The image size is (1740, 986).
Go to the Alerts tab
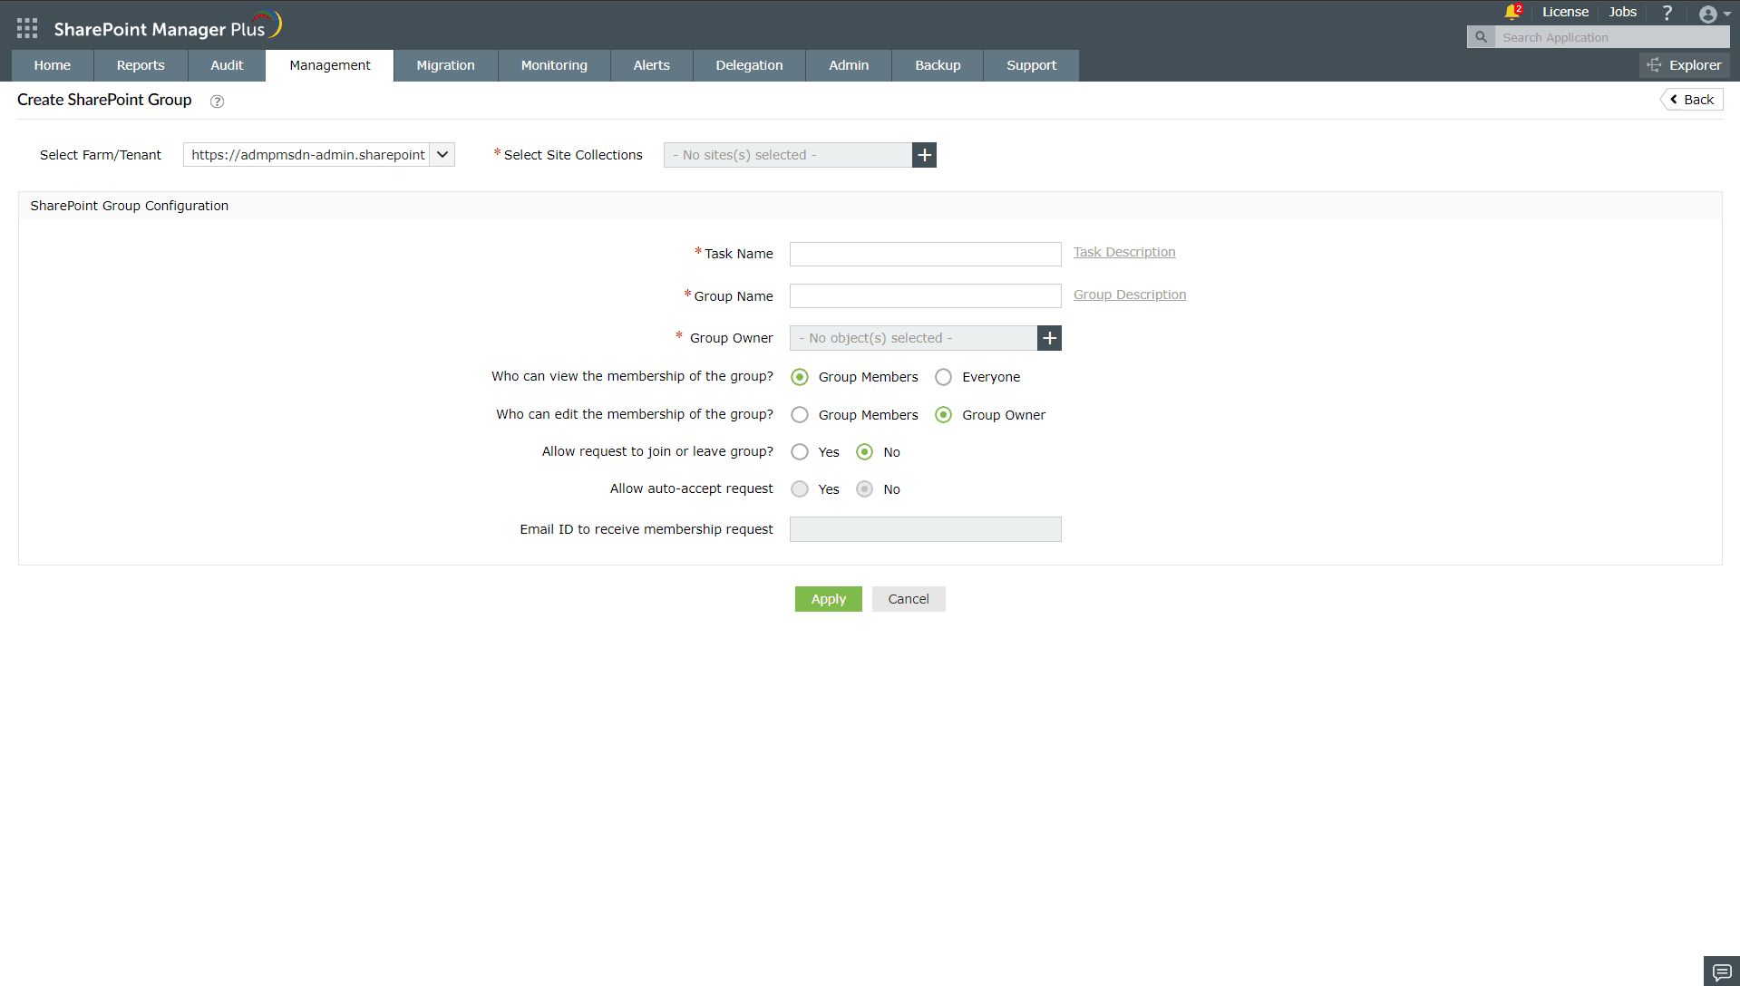[x=651, y=65]
